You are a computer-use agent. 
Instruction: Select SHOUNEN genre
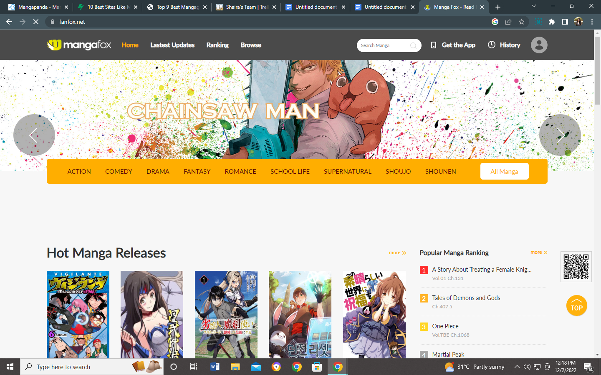[x=440, y=171]
